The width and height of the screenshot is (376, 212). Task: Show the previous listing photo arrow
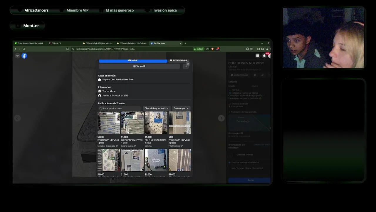(17, 118)
